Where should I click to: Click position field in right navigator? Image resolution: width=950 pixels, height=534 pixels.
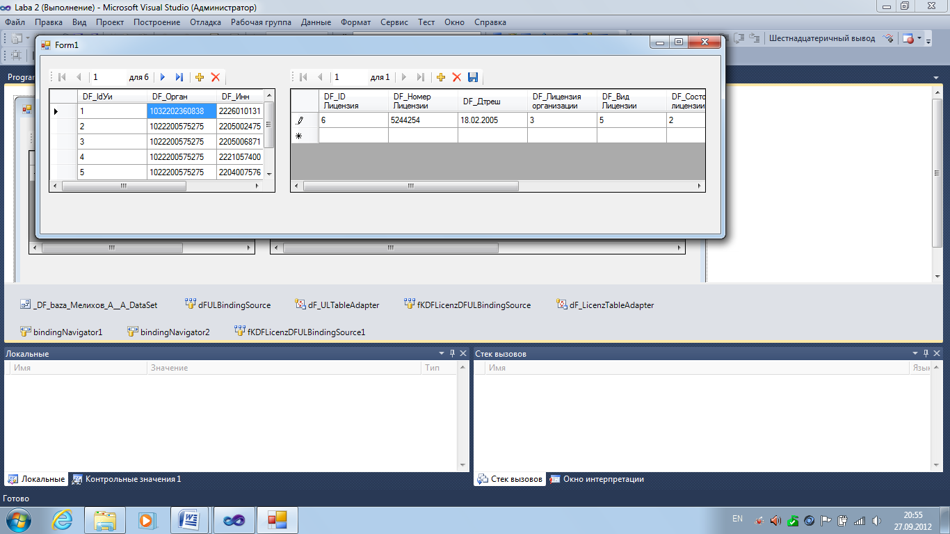point(349,77)
